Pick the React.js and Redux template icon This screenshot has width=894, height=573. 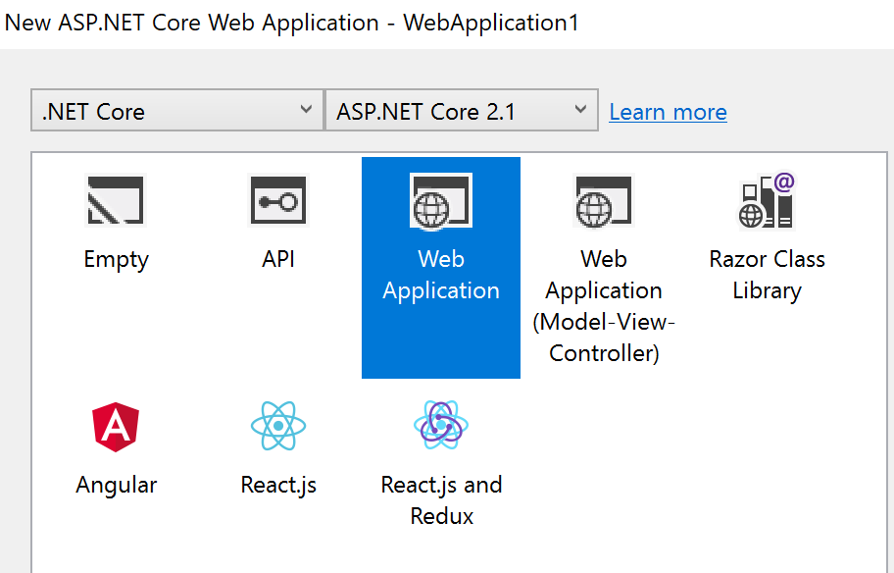click(x=441, y=425)
